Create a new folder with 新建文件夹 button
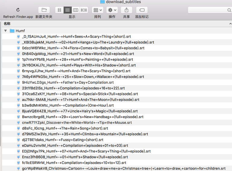The width and height of the screenshot is (232, 171). pyautogui.click(x=44, y=10)
